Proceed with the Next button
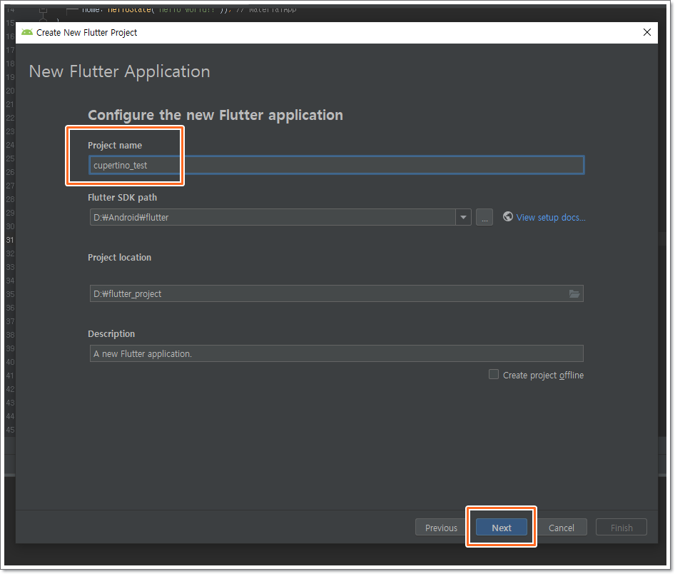The image size is (675, 574). coord(502,528)
